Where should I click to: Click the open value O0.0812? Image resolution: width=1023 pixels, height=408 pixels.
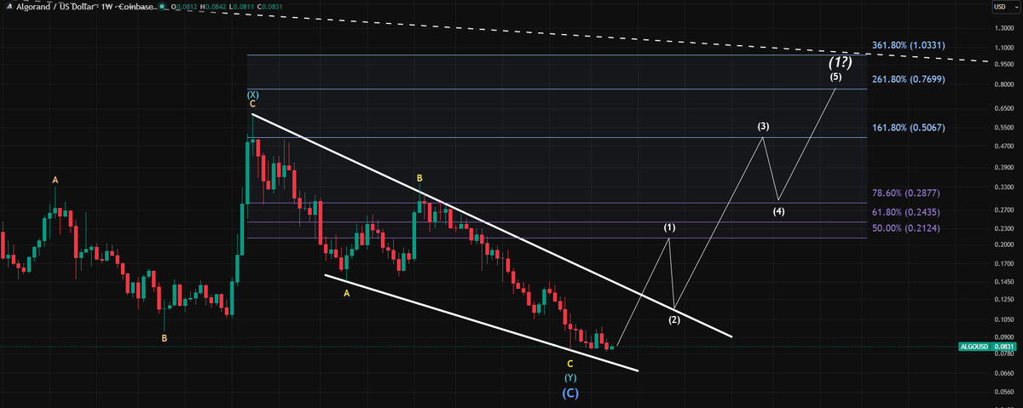[x=183, y=7]
